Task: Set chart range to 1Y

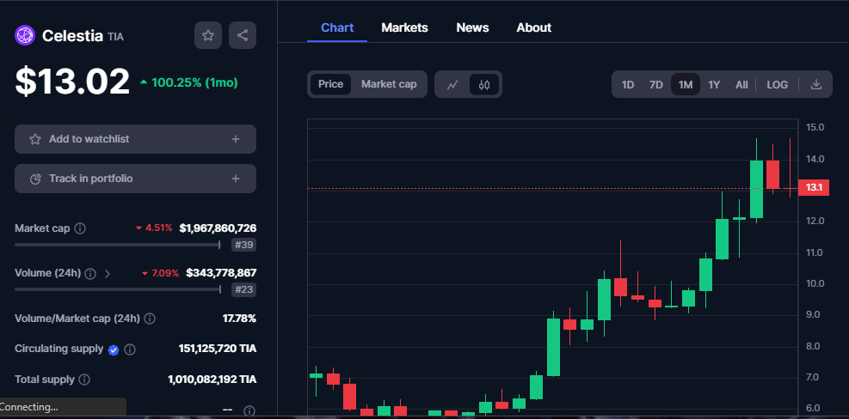Action: (x=714, y=84)
